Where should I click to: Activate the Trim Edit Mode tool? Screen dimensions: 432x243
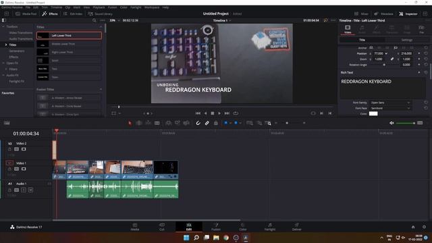click(139, 123)
